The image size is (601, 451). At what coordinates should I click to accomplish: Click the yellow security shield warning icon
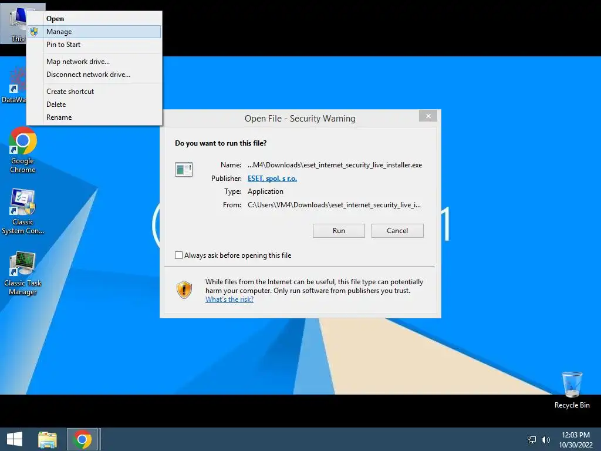[184, 290]
